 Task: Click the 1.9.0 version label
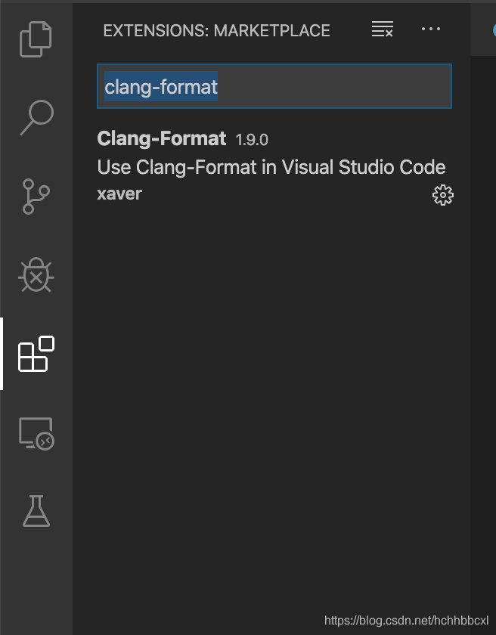252,140
